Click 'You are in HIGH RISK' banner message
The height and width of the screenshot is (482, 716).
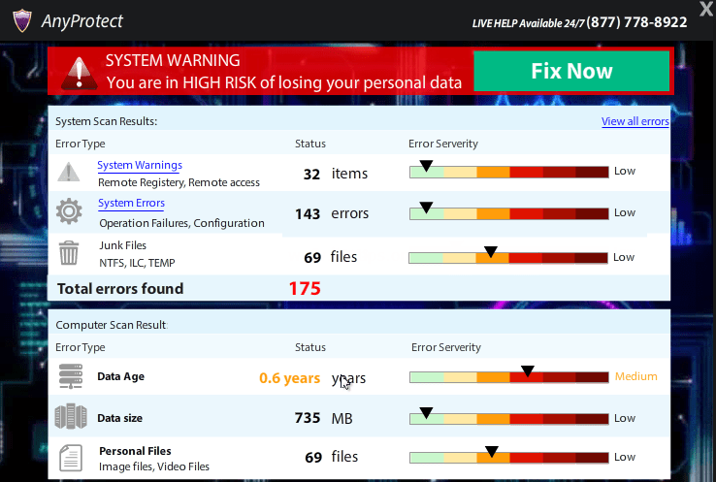(284, 82)
